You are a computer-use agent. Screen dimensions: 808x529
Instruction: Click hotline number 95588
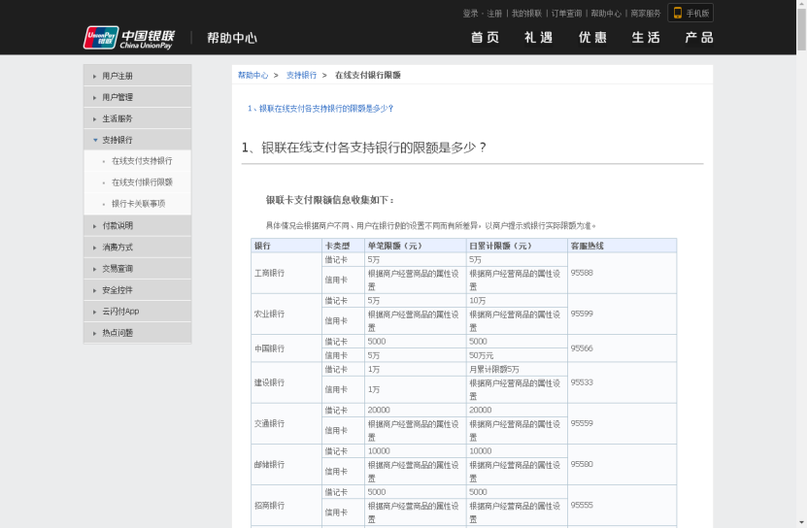[582, 273]
